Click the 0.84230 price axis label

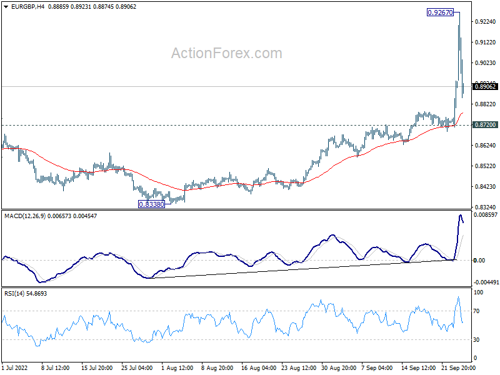pos(485,187)
